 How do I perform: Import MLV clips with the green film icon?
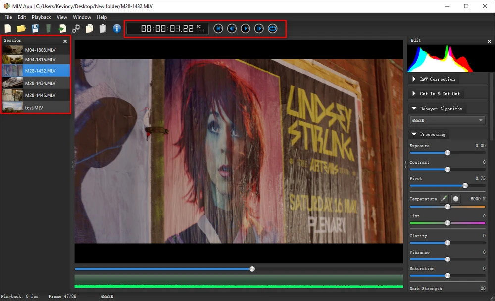pyautogui.click(x=49, y=28)
